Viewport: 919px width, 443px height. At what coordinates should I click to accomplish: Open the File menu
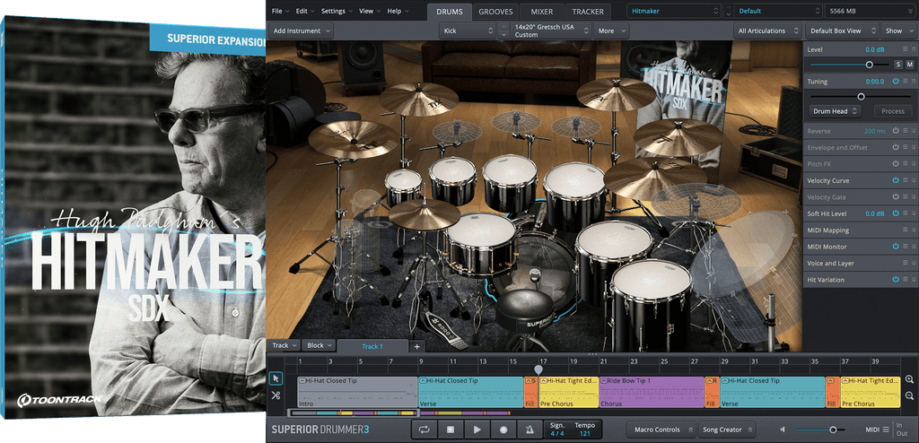(x=279, y=11)
